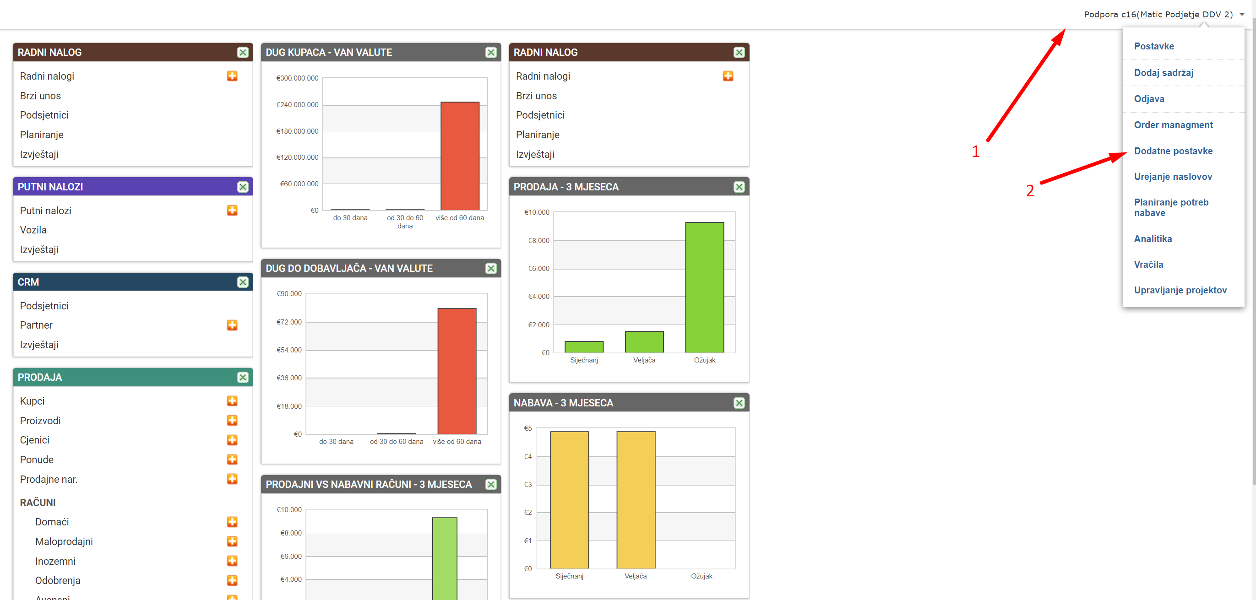Choose Odjava from the user menu
The image size is (1256, 600).
tap(1149, 98)
